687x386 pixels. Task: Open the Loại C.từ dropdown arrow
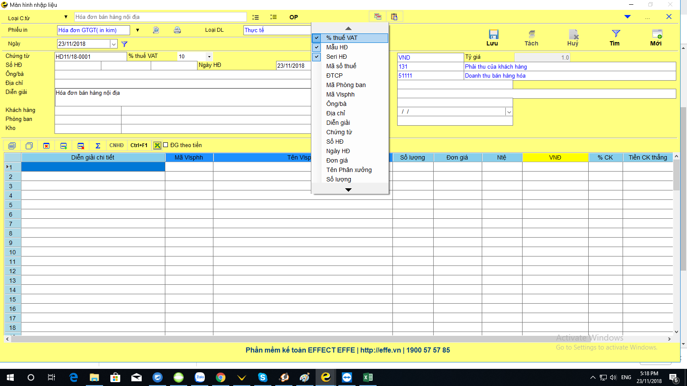(x=66, y=17)
